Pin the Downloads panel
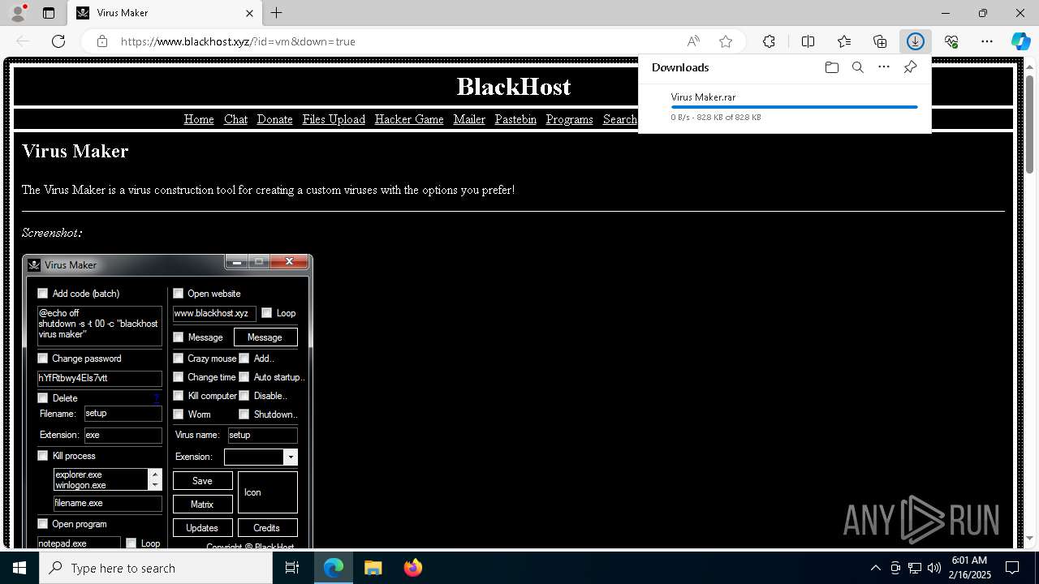 [x=910, y=67]
